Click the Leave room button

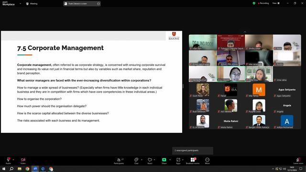(x=298, y=161)
